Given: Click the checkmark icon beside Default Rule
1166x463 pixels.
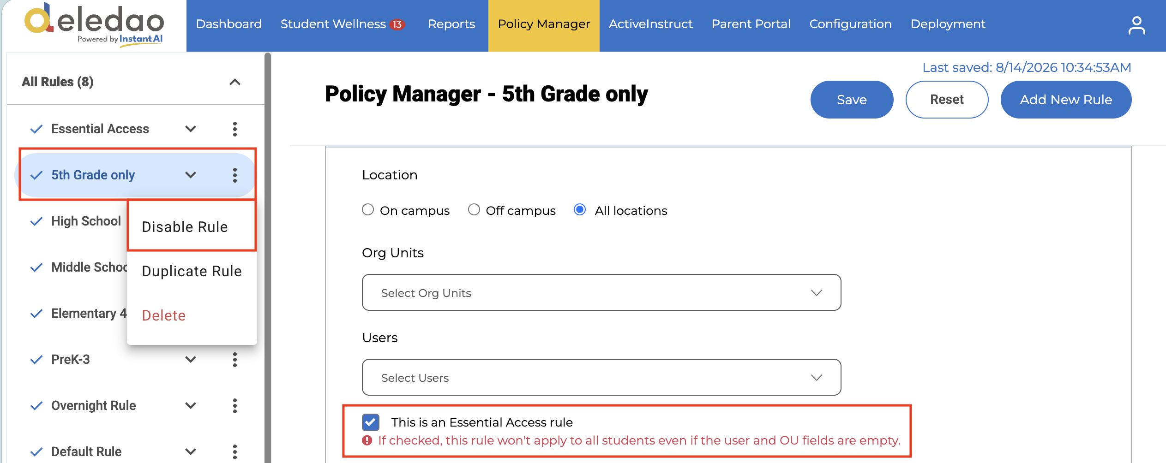Looking at the screenshot, I should point(36,452).
